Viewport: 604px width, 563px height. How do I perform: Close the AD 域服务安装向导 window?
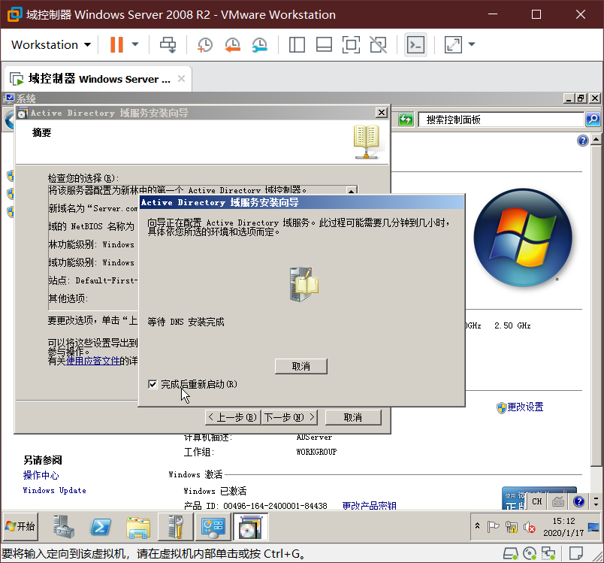[382, 113]
